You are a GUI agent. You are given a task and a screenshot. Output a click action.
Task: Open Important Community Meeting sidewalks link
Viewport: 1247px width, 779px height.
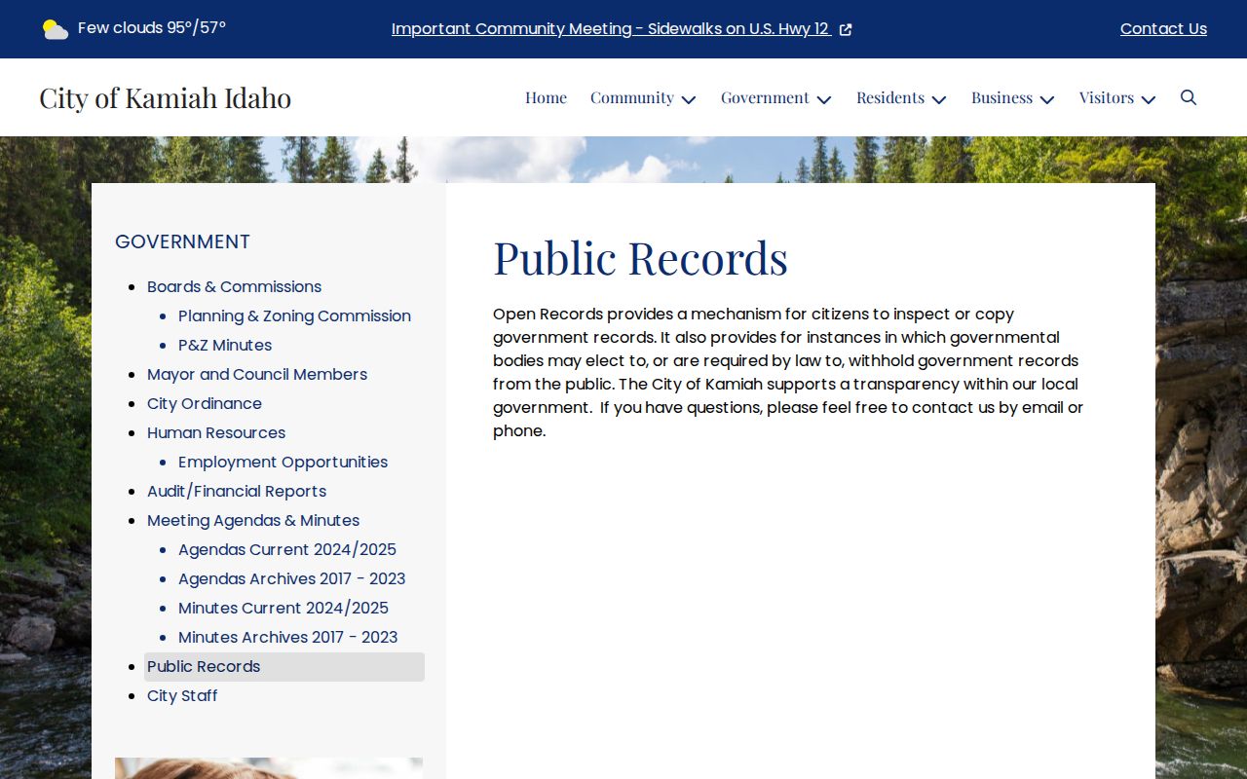click(611, 29)
